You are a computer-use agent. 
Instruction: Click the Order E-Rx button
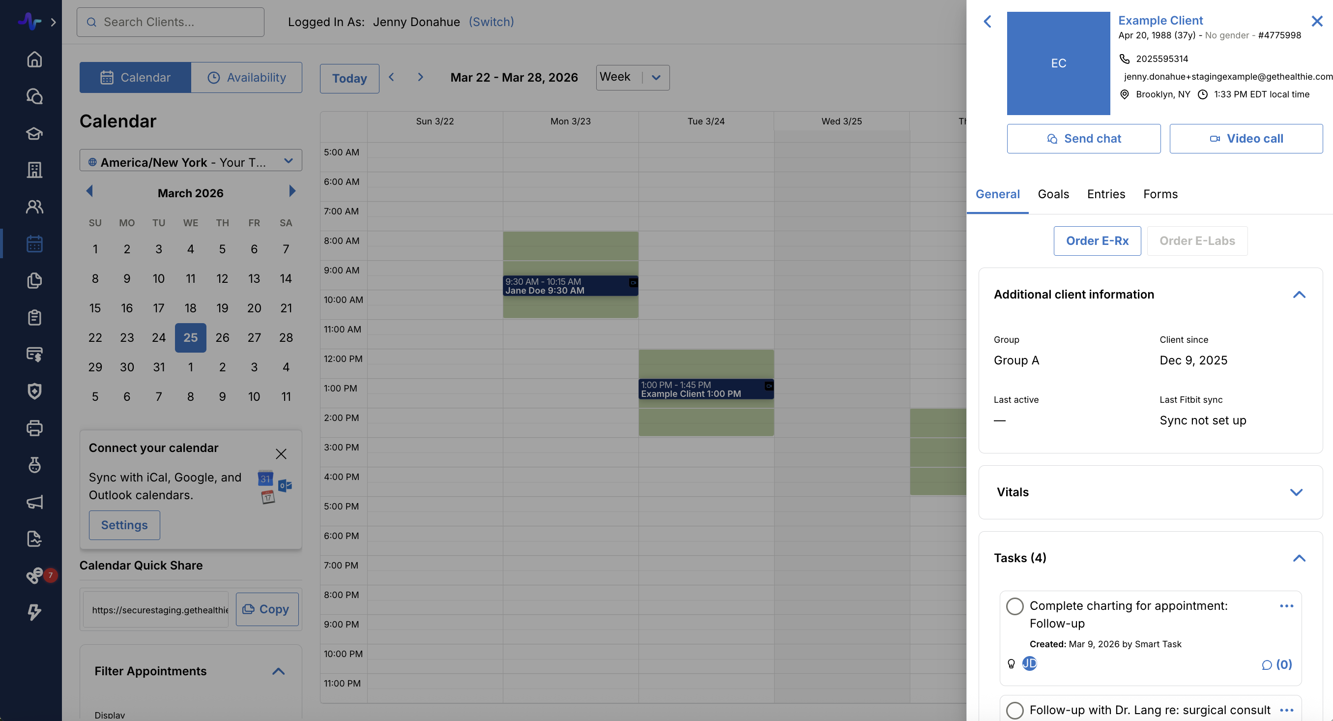(1097, 241)
